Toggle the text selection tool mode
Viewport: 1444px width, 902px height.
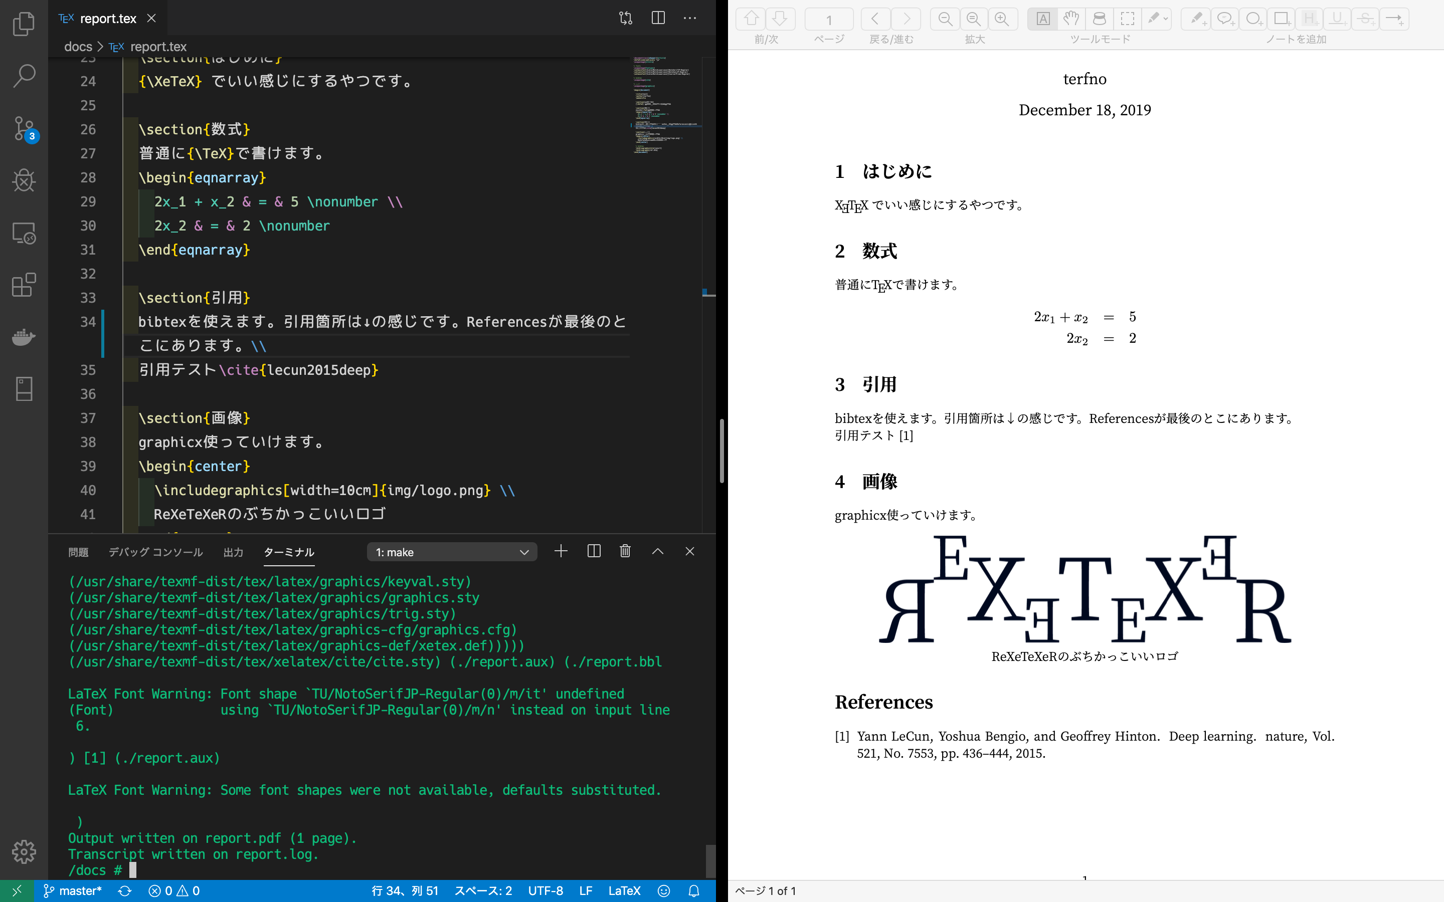1042,19
